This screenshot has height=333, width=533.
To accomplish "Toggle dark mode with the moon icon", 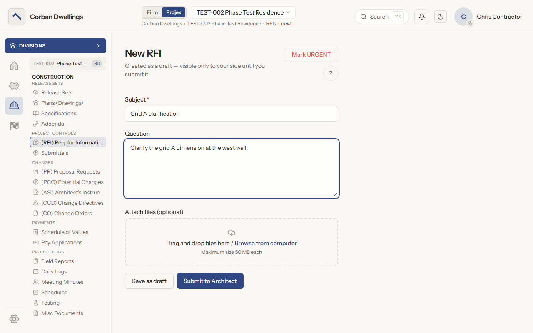I will pyautogui.click(x=441, y=17).
